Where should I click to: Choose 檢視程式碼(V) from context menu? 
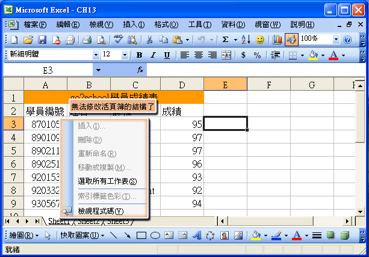tap(101, 211)
